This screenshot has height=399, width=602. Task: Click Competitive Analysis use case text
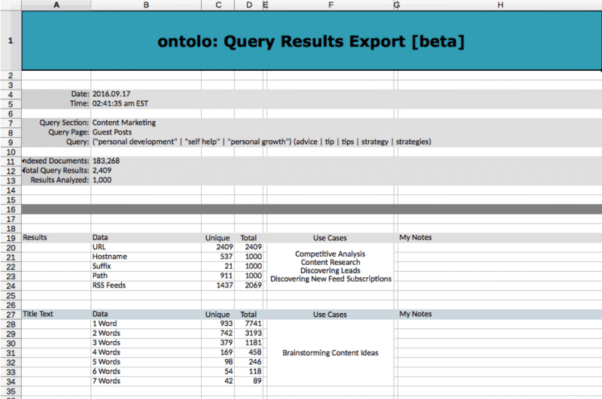tap(330, 254)
